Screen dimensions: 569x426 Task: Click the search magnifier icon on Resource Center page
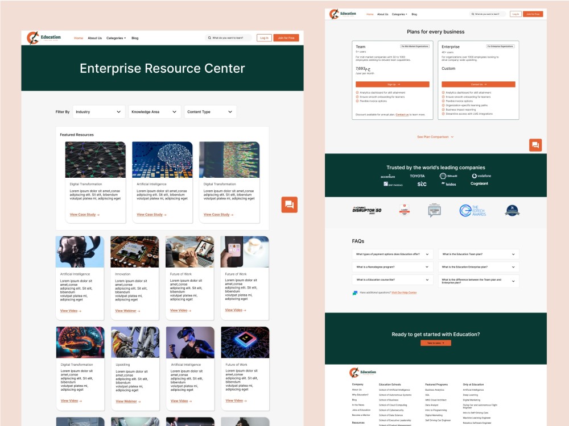(209, 37)
